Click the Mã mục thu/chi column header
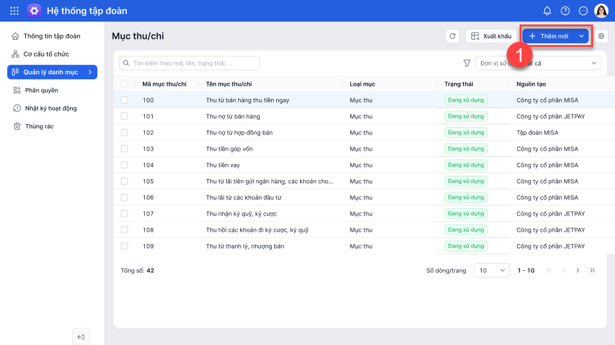This screenshot has width=615, height=345. (x=164, y=84)
